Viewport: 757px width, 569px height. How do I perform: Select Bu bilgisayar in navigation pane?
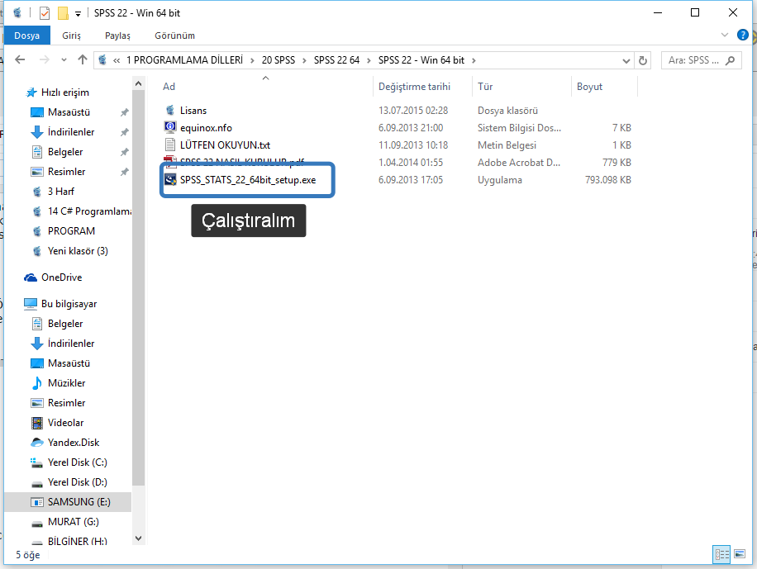click(x=69, y=304)
